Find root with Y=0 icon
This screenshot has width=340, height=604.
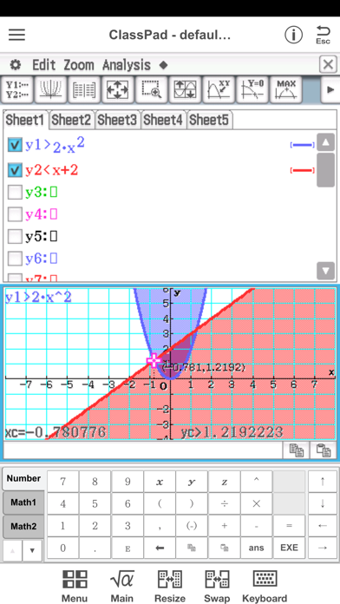coord(252,89)
